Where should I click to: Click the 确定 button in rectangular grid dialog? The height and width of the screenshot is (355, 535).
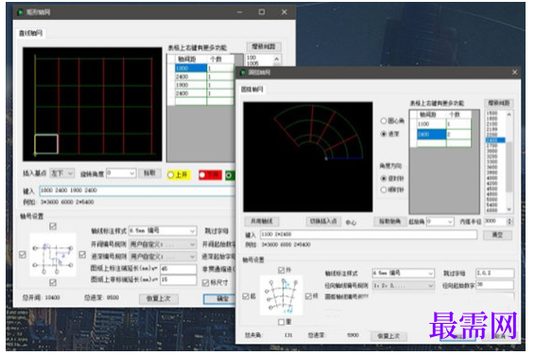point(219,298)
